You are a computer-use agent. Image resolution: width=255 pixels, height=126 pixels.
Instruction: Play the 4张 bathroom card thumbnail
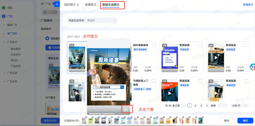pyautogui.click(x=77, y=93)
